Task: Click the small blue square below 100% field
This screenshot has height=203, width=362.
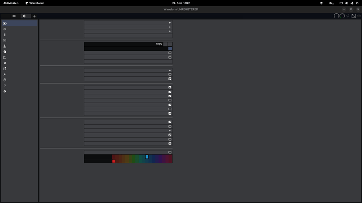Action: click(x=170, y=49)
